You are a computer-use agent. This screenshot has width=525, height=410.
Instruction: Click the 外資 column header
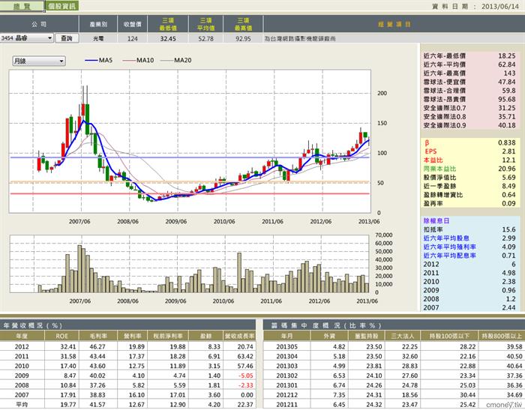(330, 336)
